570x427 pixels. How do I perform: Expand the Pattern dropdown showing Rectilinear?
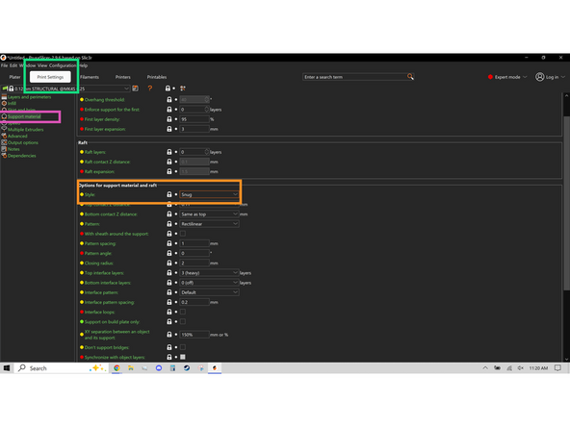point(209,224)
